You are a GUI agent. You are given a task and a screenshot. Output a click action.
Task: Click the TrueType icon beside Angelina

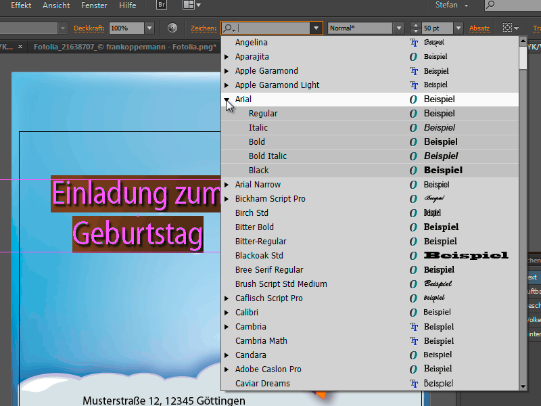tap(414, 43)
